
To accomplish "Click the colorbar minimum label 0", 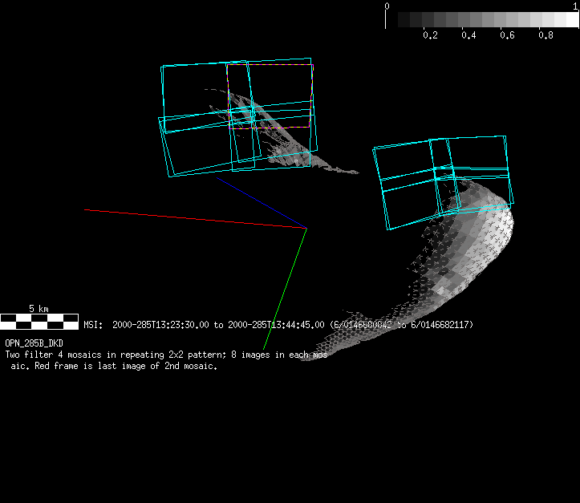I will point(387,6).
